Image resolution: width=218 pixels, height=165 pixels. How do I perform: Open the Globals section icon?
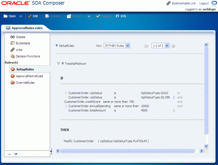pos(12,37)
